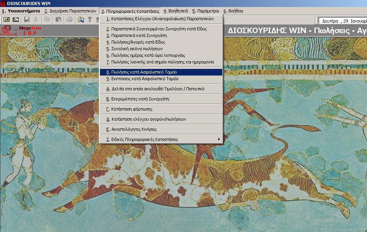Choose Πωλήσεις λιανικής ανά σημείο πώλησης

(x=161, y=62)
